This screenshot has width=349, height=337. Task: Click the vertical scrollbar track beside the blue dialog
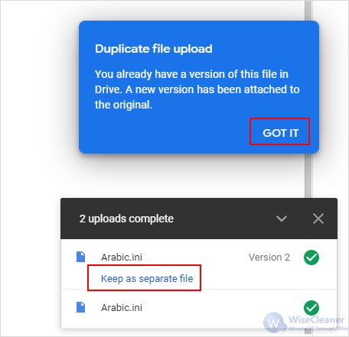point(308,10)
